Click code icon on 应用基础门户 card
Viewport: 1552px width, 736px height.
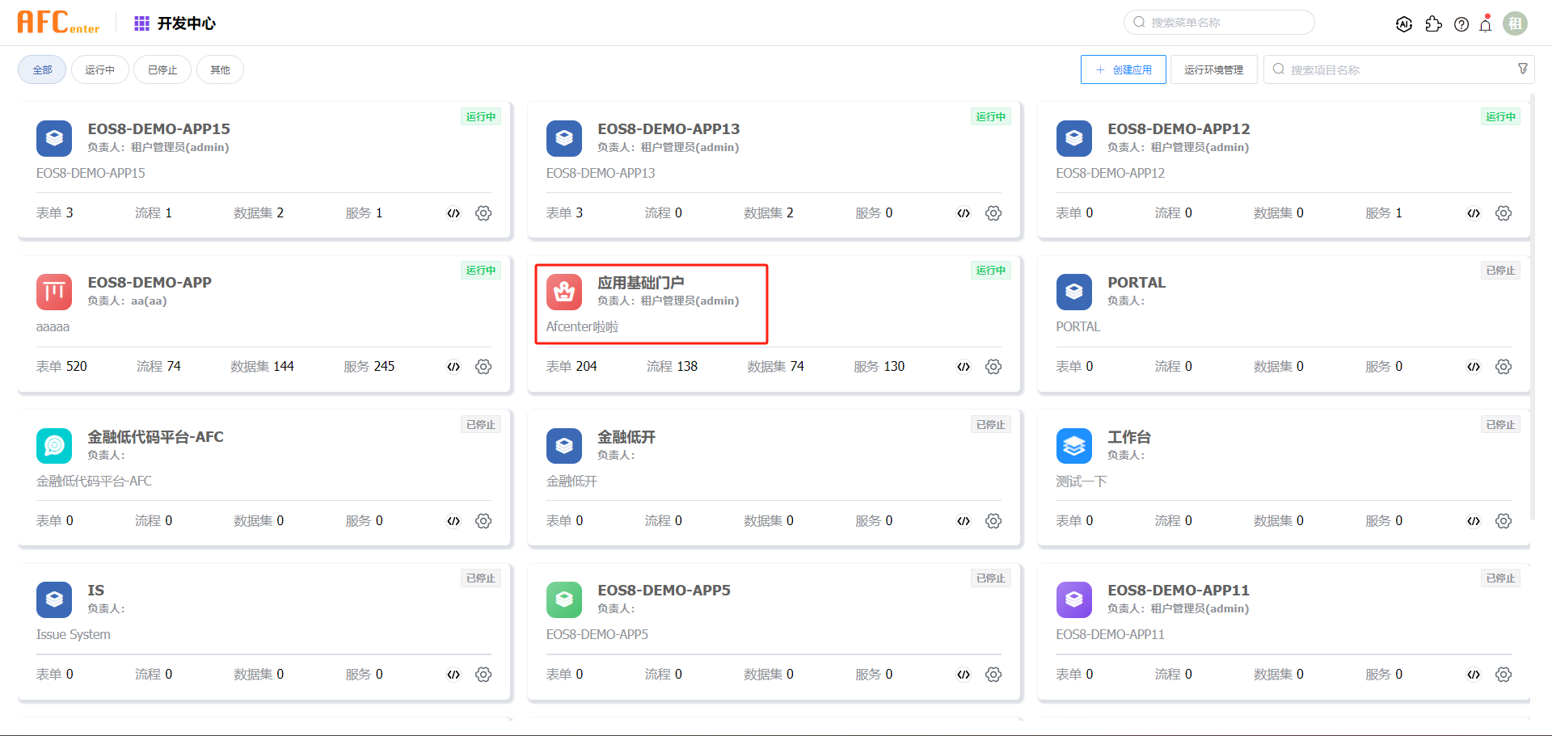pos(964,367)
